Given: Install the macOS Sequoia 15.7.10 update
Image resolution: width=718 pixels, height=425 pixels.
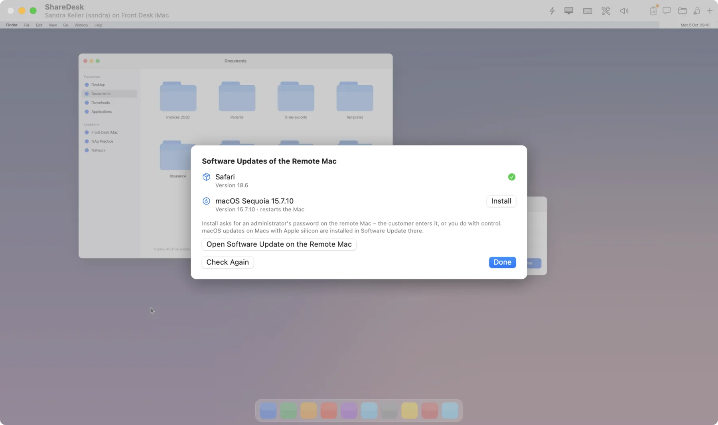Looking at the screenshot, I should click(x=501, y=201).
